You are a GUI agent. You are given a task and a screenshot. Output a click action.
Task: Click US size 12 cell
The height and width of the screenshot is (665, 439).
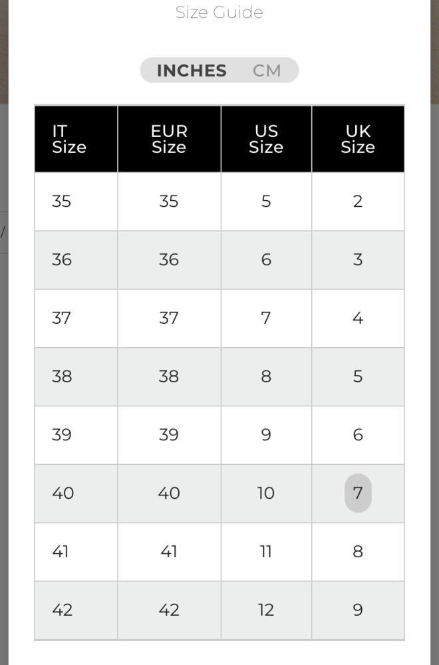[x=266, y=610]
